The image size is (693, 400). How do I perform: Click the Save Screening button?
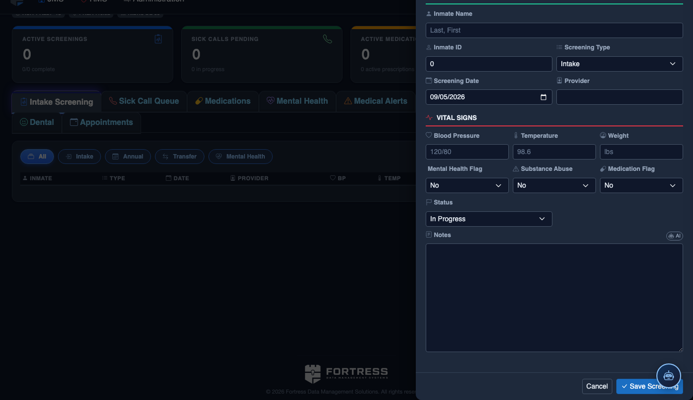pos(649,386)
